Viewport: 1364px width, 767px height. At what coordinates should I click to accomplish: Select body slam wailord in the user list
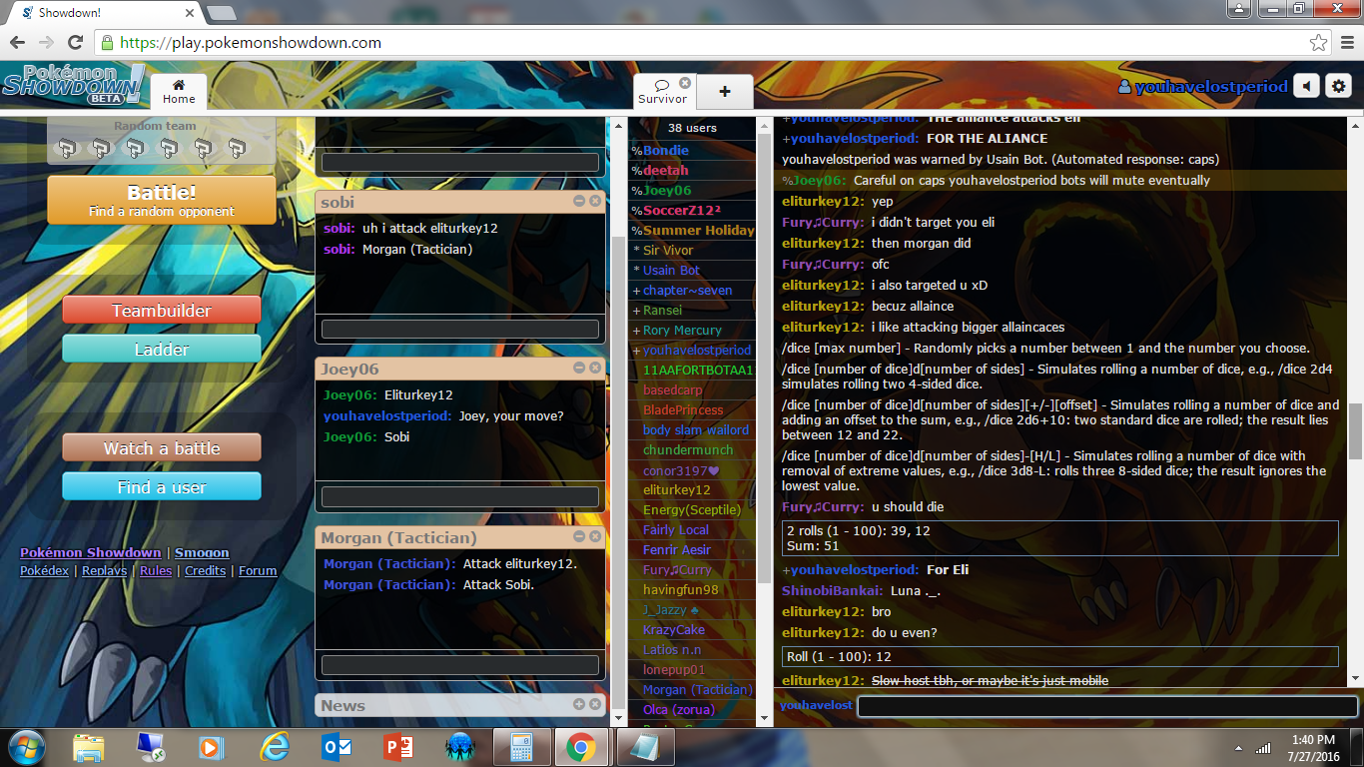point(692,430)
